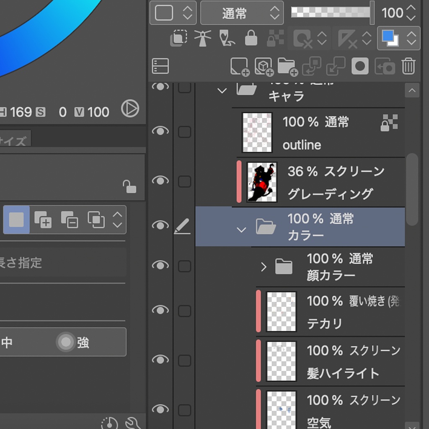Check the グレーディング layer selection box

point(184,181)
